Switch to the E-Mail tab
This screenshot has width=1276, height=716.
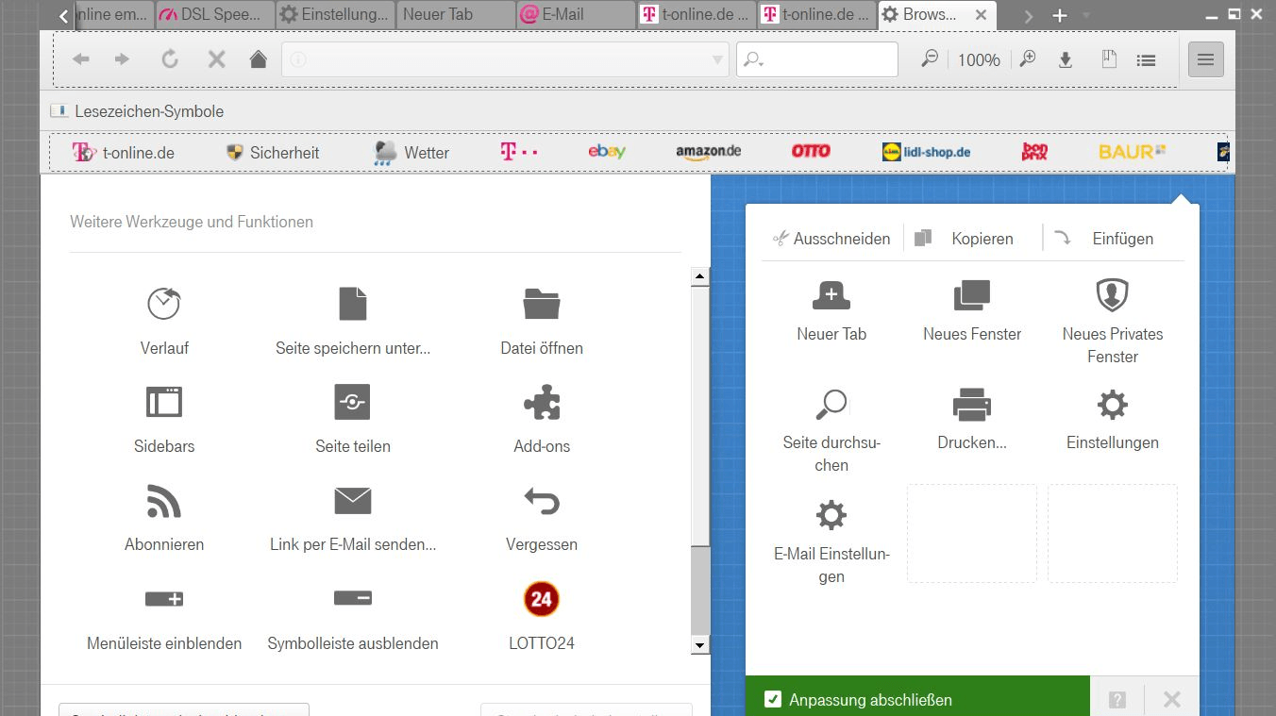click(x=576, y=15)
